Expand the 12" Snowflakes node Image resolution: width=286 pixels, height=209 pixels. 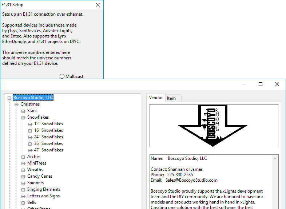[x=30, y=124]
